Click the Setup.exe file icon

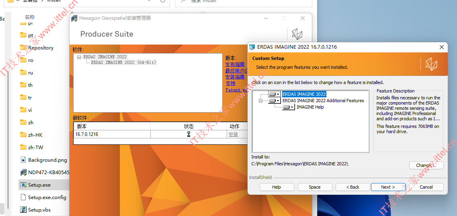23,185
